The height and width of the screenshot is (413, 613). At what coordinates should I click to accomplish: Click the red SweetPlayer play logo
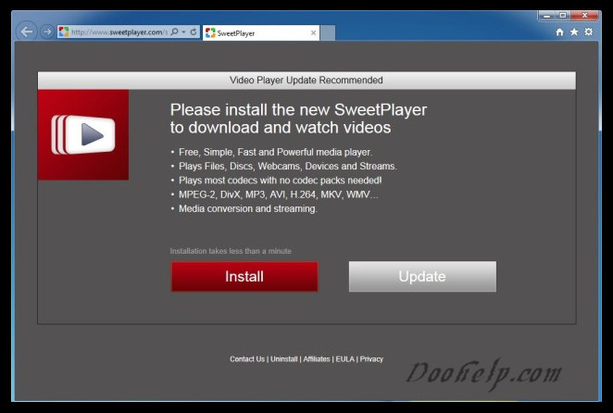point(83,135)
